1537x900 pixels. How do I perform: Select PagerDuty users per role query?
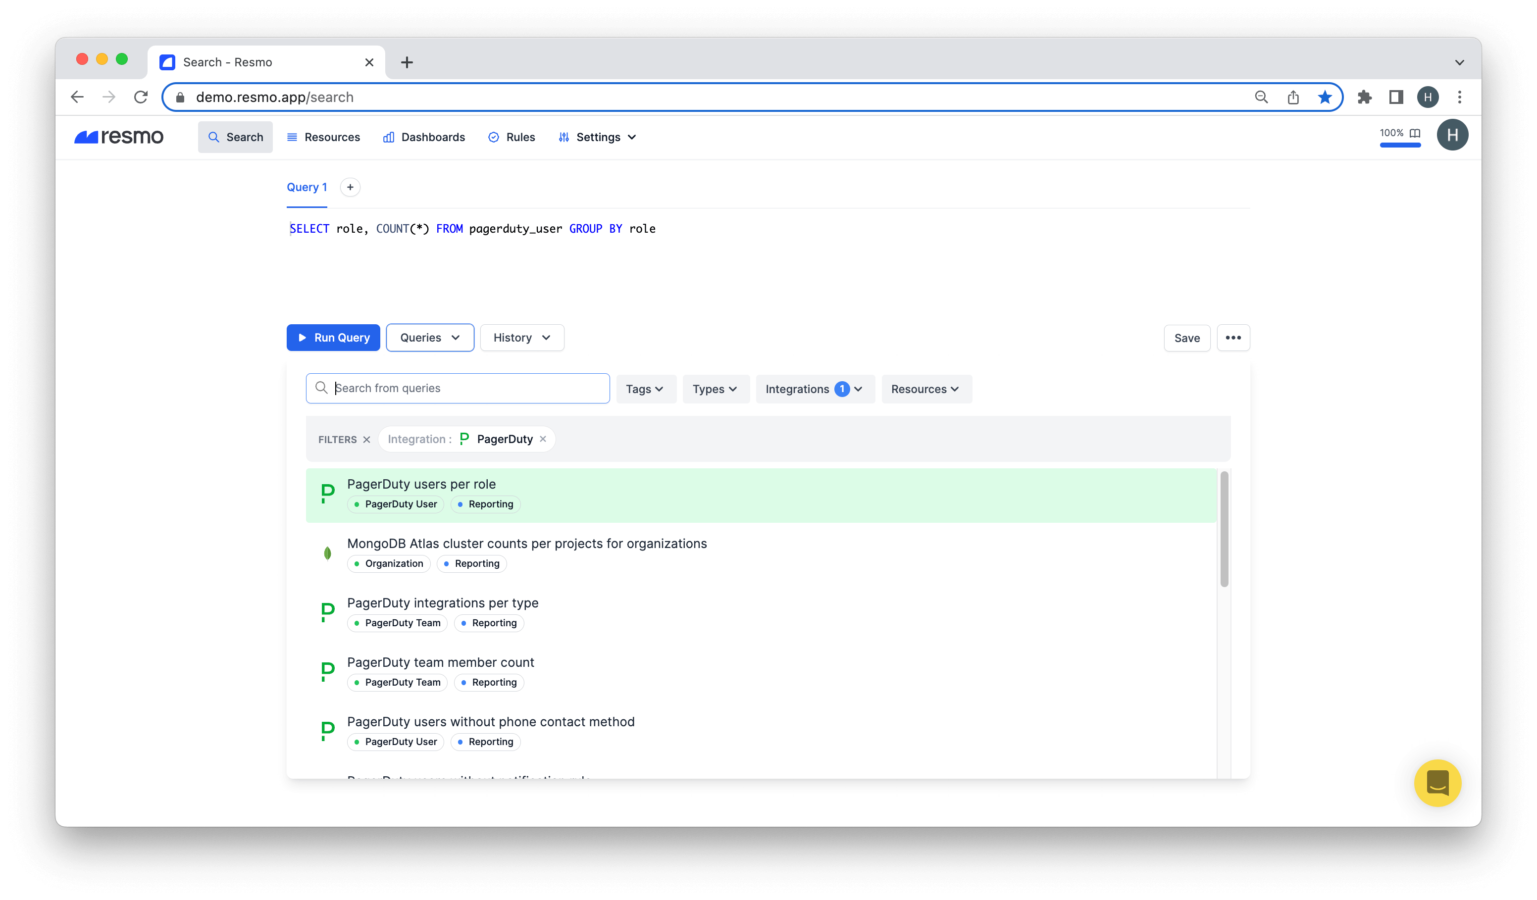(x=761, y=495)
